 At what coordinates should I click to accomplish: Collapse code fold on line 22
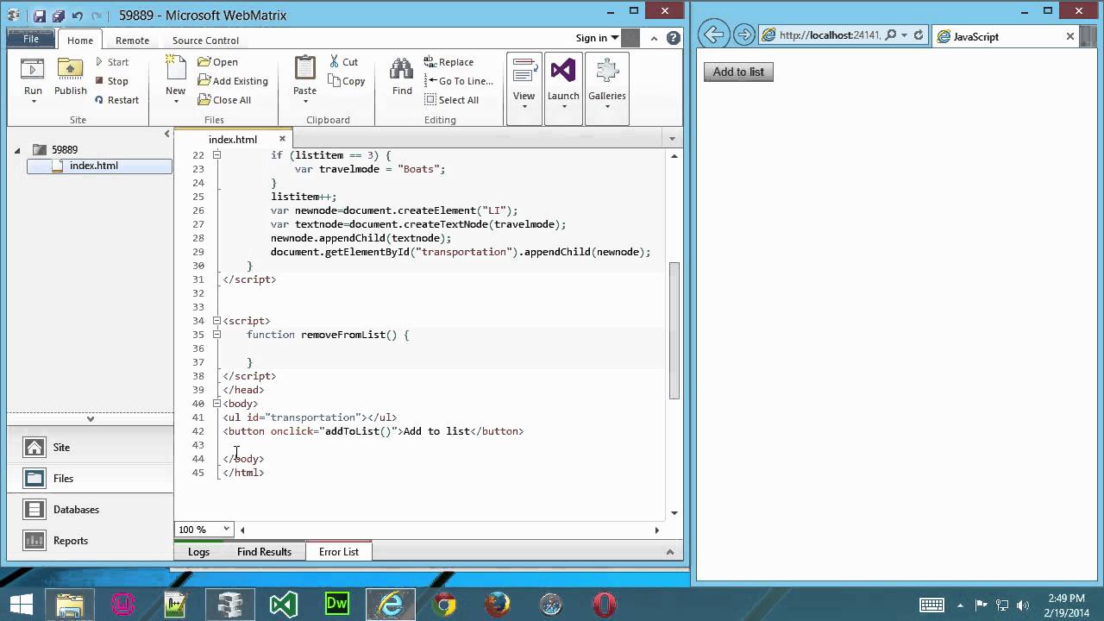pyautogui.click(x=216, y=155)
